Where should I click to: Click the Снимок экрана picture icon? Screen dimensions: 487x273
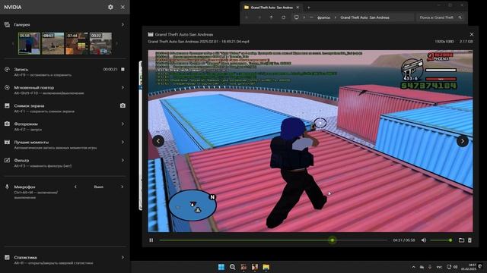(x=7, y=106)
